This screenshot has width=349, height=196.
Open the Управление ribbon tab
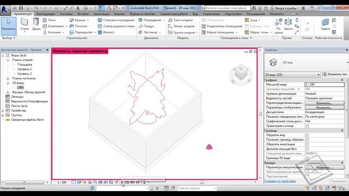[x=211, y=14]
